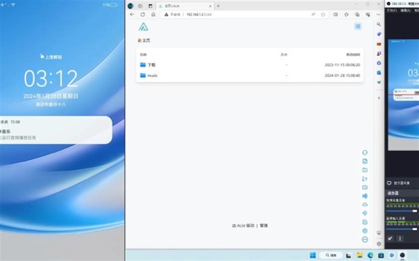Close the AList browser tab
This screenshot has height=261, width=419.
click(x=210, y=6)
